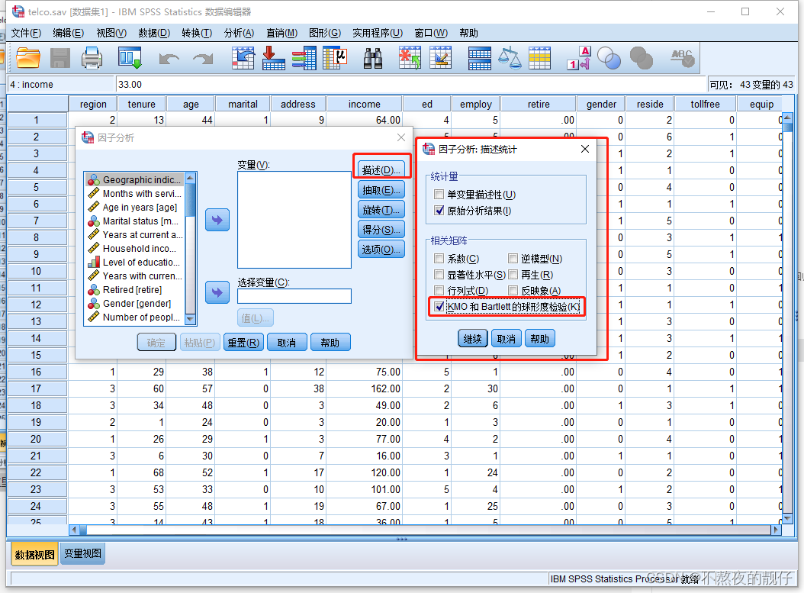The image size is (804, 593).
Task: Click the Insert cases icon
Action: [x=410, y=58]
